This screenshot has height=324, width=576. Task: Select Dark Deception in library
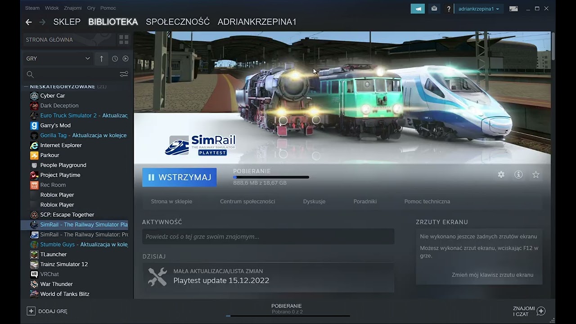(x=59, y=106)
